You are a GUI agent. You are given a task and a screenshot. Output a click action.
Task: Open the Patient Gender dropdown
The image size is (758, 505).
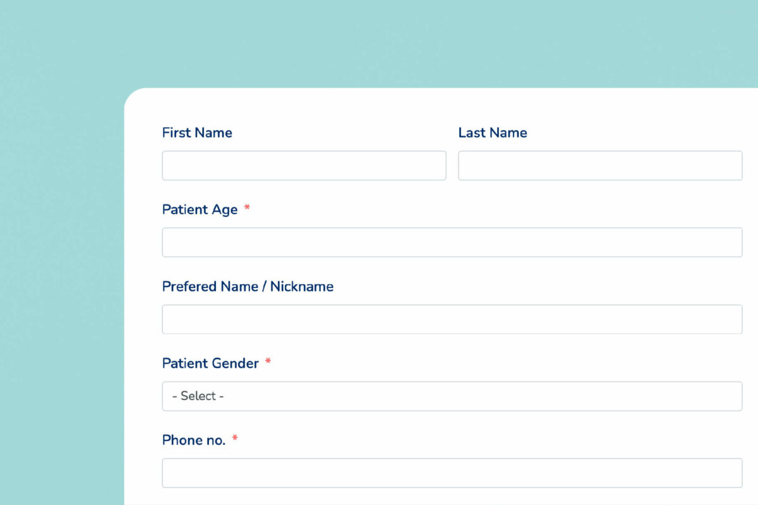coord(452,396)
